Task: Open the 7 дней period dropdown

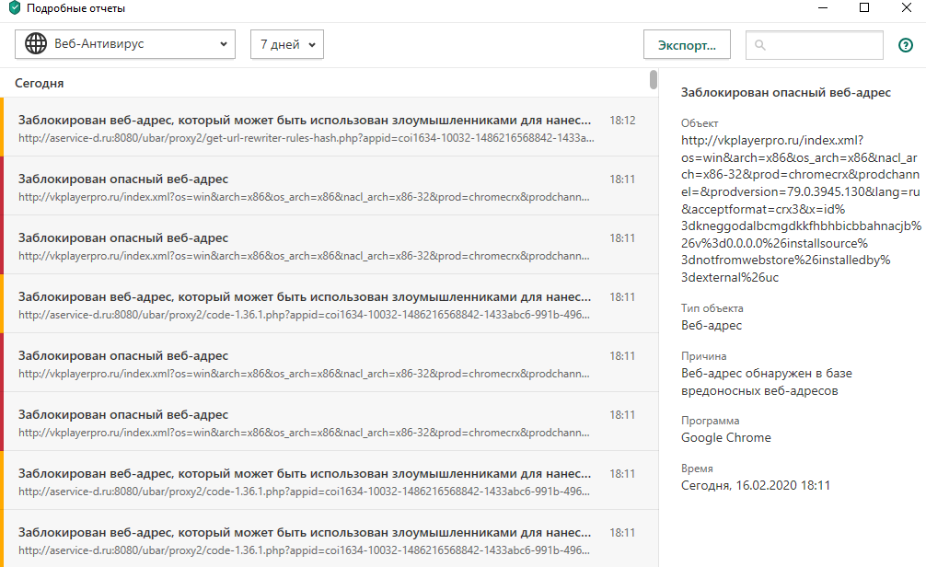Action: [x=286, y=44]
